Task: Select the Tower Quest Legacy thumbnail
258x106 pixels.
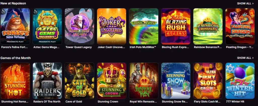Action: (x=79, y=26)
